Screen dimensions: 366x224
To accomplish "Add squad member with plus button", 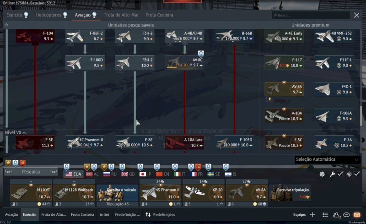I will 312,215.
